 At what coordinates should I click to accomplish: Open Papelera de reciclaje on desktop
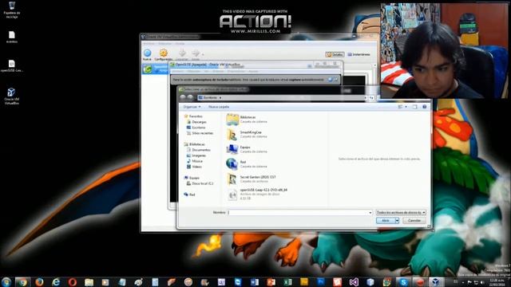click(12, 10)
